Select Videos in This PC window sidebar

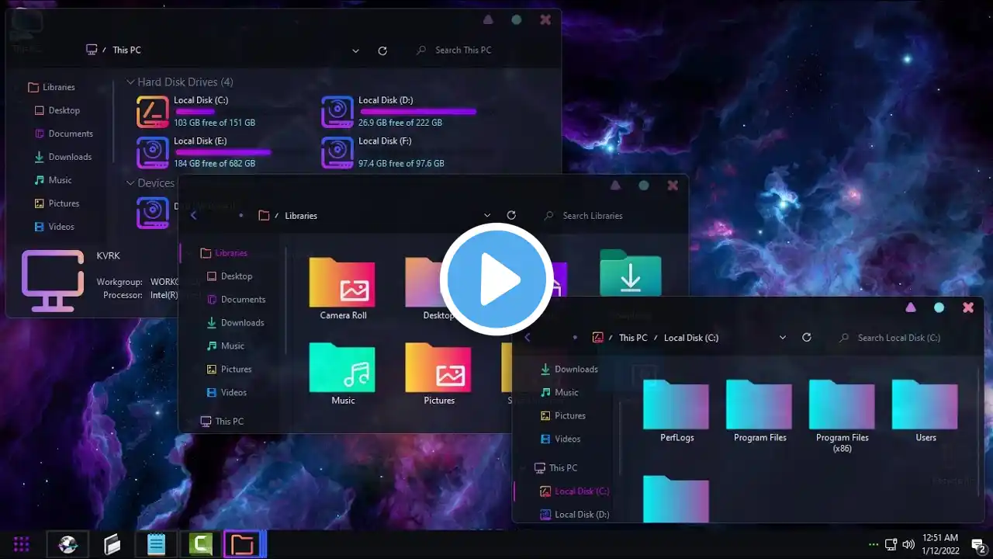pyautogui.click(x=54, y=227)
